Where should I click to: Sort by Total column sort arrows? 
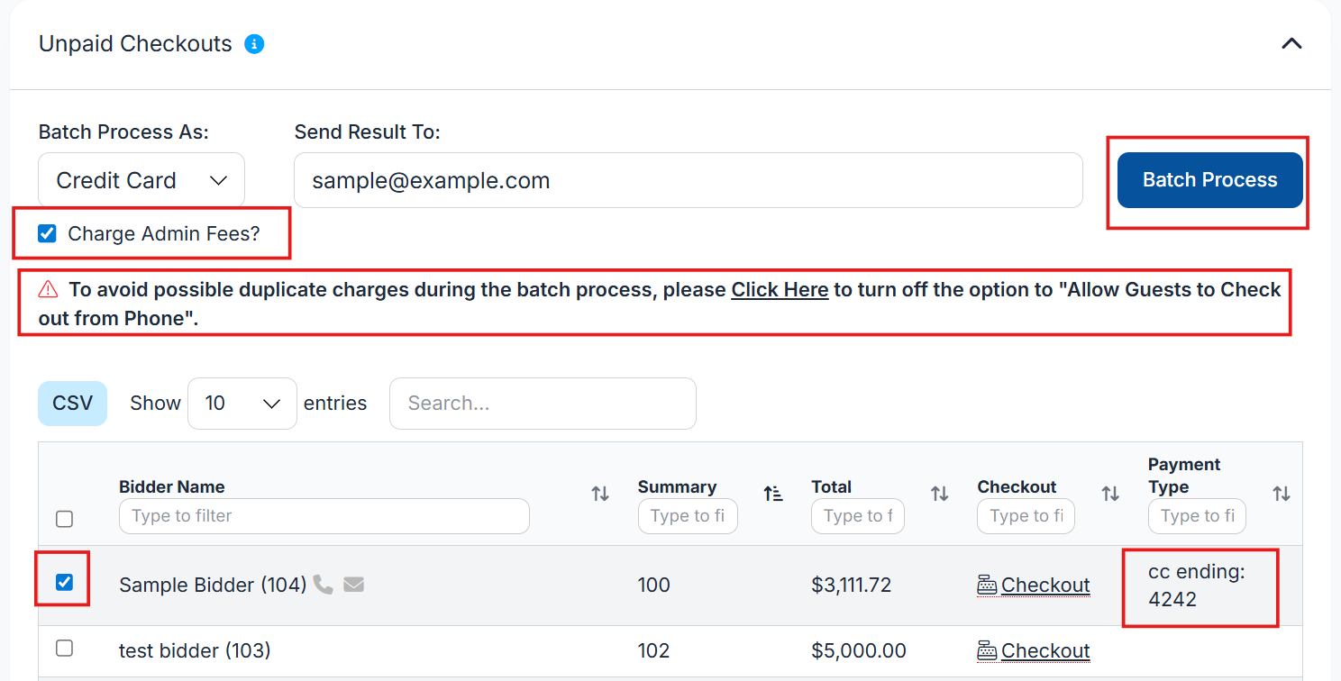click(x=940, y=494)
